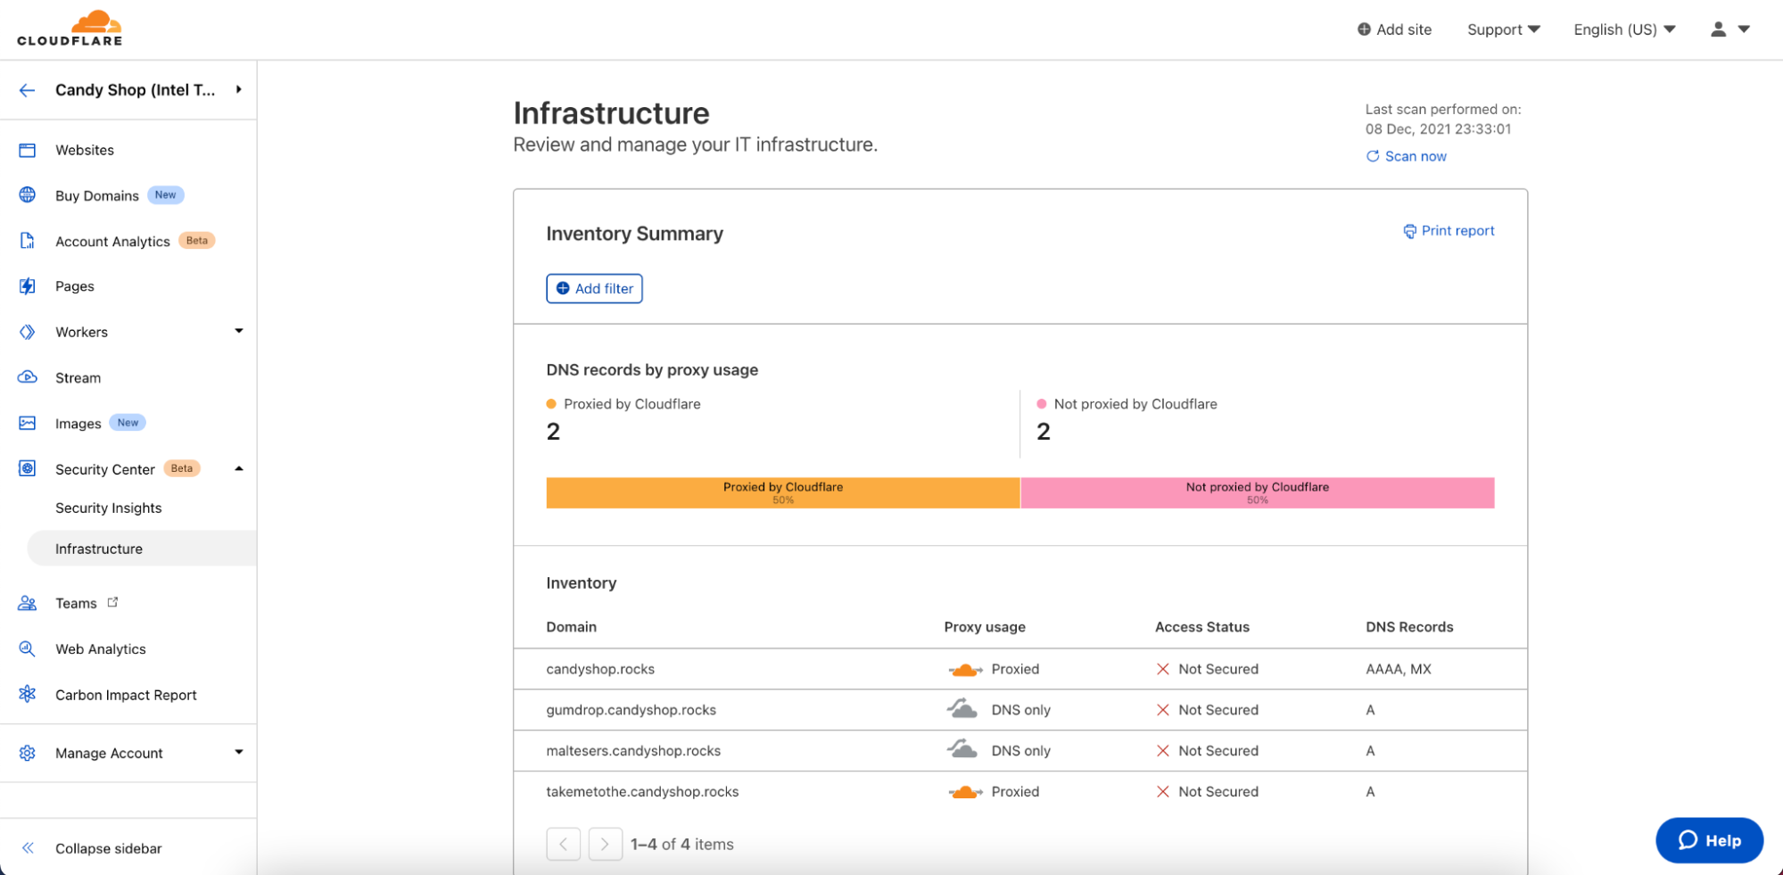The image size is (1783, 875).
Task: Click the maltesers.candyshop.rocks domain cell
Action: [x=633, y=751]
